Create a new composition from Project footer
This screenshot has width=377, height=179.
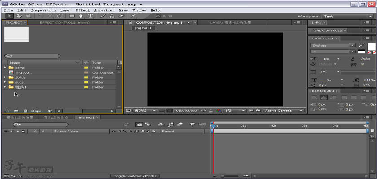(x=26, y=111)
